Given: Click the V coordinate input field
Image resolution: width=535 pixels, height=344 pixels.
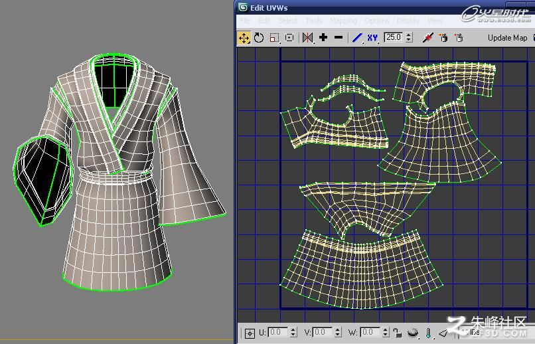Looking at the screenshot, I should pos(323,332).
